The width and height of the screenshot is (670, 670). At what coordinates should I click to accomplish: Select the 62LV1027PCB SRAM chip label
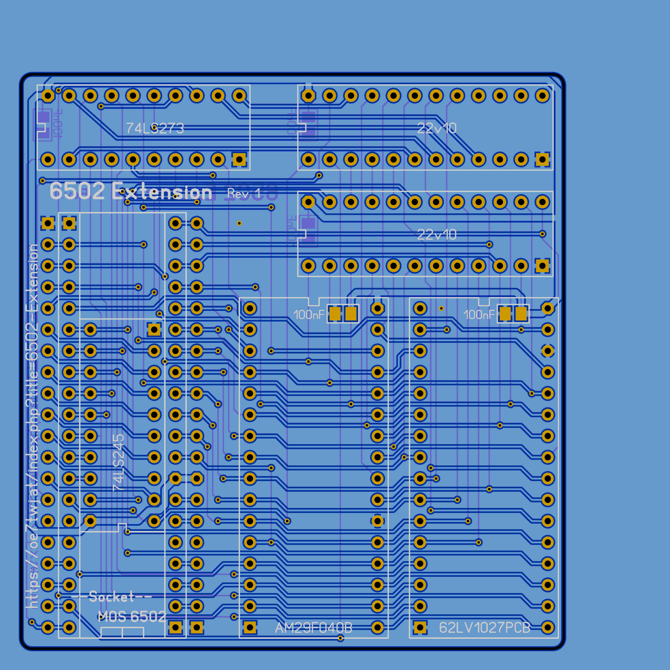484,628
